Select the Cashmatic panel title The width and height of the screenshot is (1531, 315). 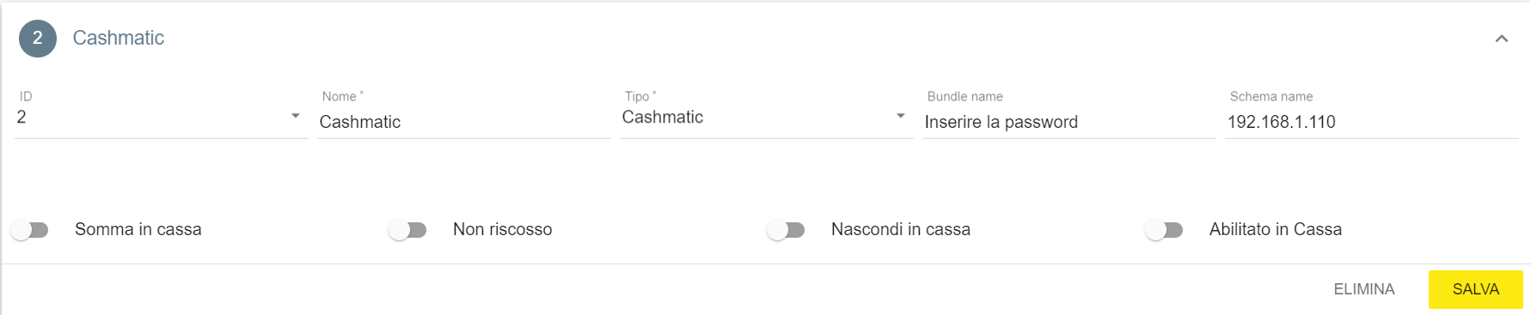pos(119,38)
